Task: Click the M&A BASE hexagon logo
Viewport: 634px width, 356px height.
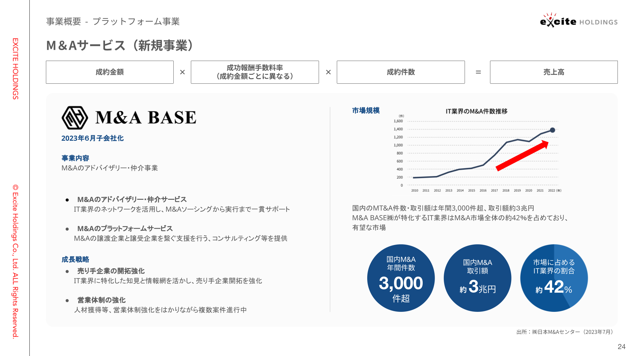Action: (x=75, y=118)
